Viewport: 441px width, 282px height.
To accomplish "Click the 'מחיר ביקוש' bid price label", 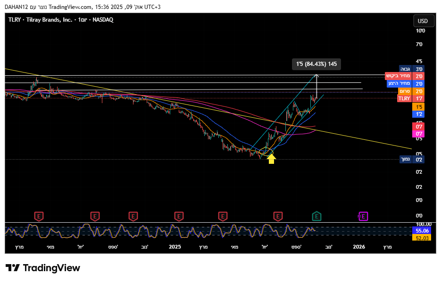I will [398, 76].
